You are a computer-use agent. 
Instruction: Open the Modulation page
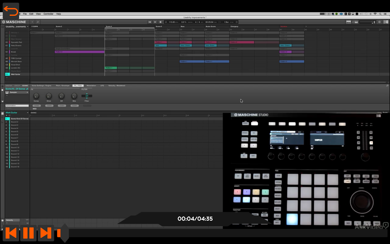91,86
